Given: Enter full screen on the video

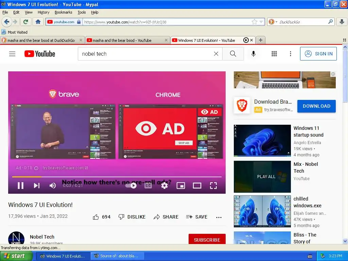Looking at the screenshot, I should tap(213, 186).
